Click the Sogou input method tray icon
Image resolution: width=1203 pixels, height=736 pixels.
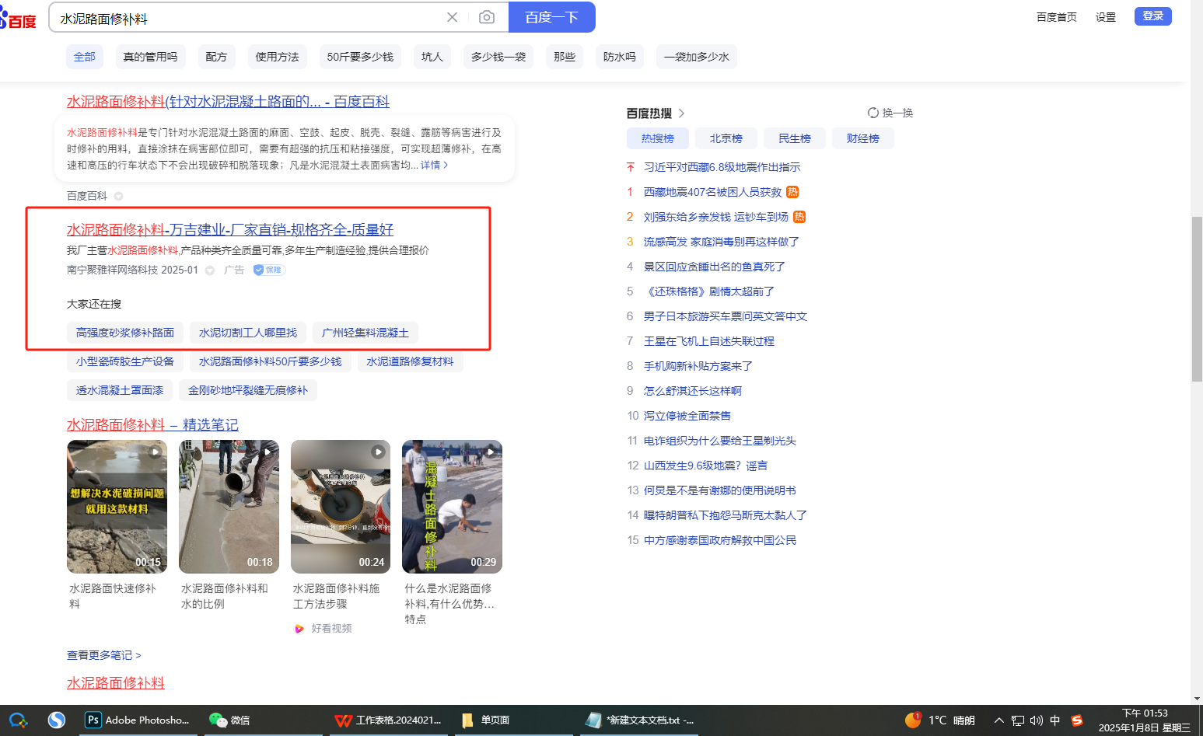(x=1076, y=720)
